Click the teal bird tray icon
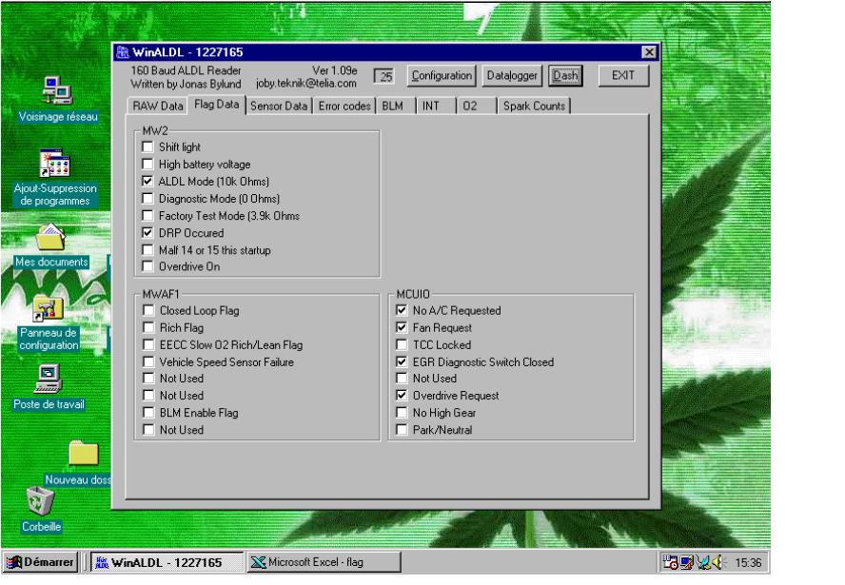845x585 pixels. coord(702,562)
